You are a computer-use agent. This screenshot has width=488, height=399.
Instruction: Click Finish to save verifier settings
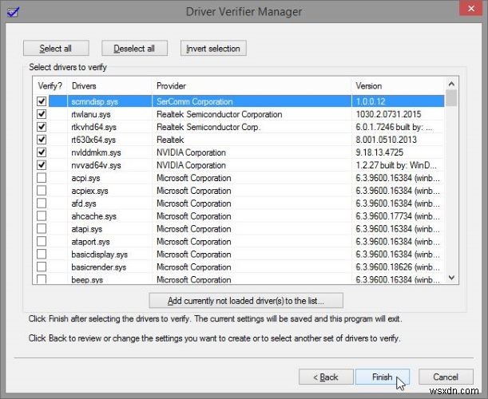(x=383, y=377)
